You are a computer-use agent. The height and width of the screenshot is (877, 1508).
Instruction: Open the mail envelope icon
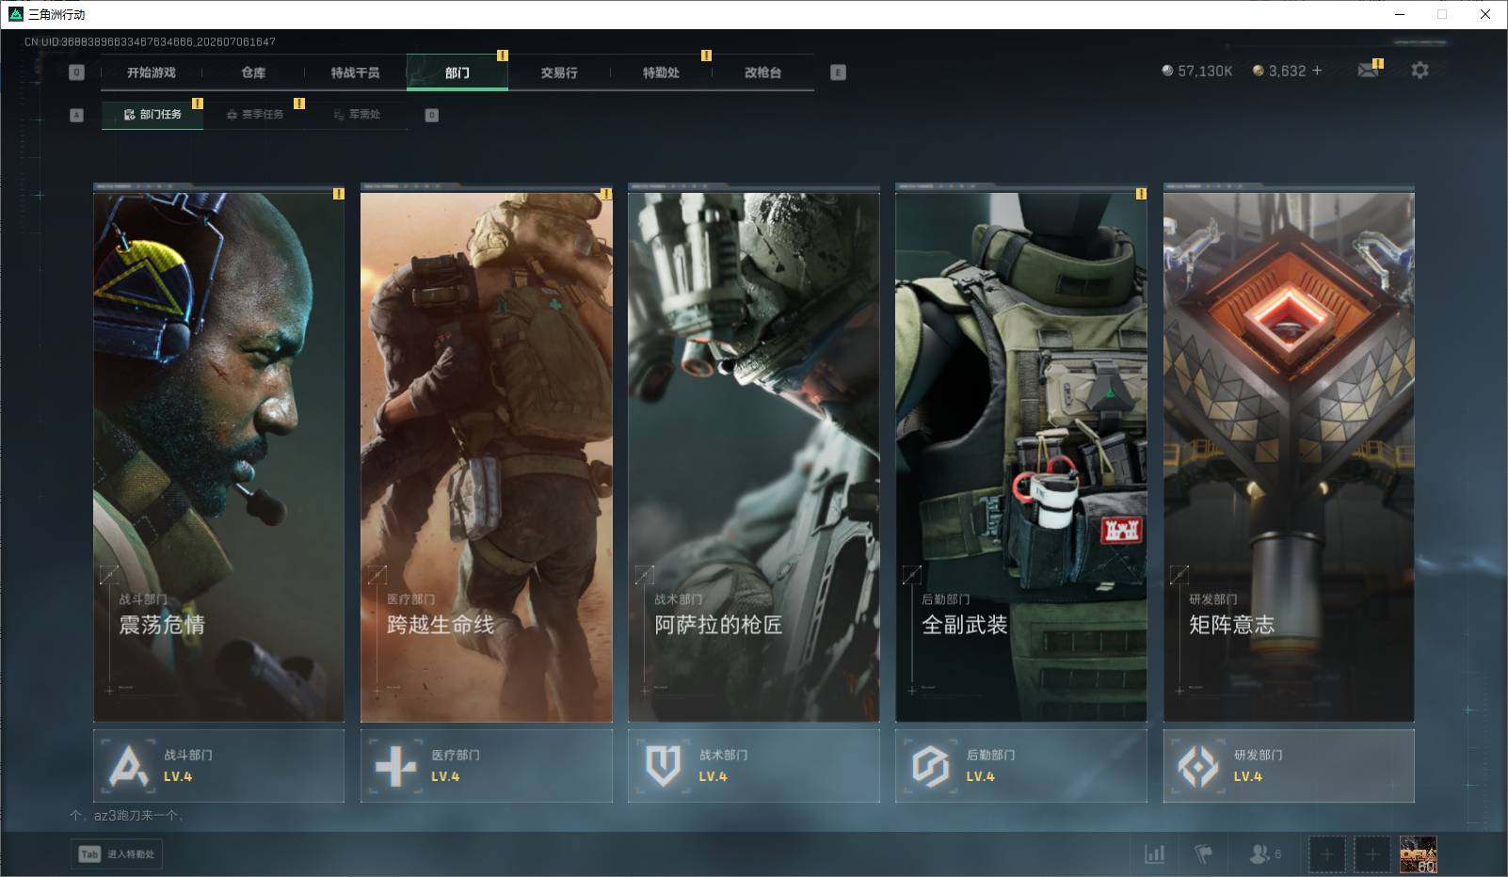point(1368,71)
